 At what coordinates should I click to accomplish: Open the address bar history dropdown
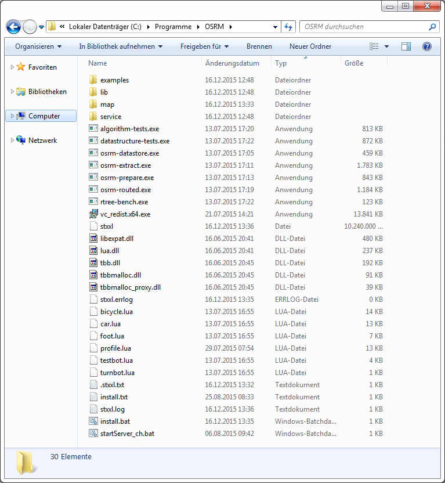click(x=275, y=27)
